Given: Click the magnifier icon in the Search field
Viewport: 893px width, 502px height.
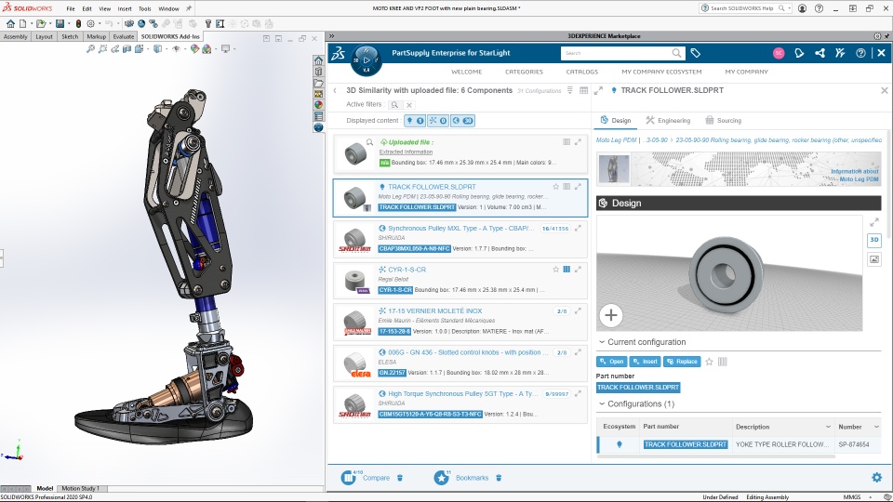Looking at the screenshot, I should (x=676, y=53).
